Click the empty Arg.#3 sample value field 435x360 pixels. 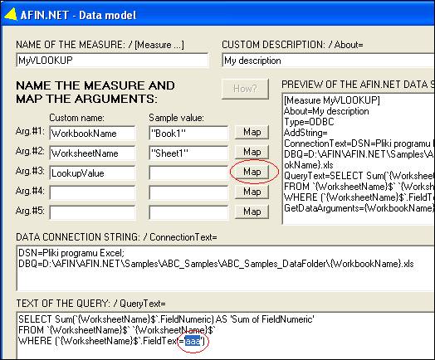188,173
